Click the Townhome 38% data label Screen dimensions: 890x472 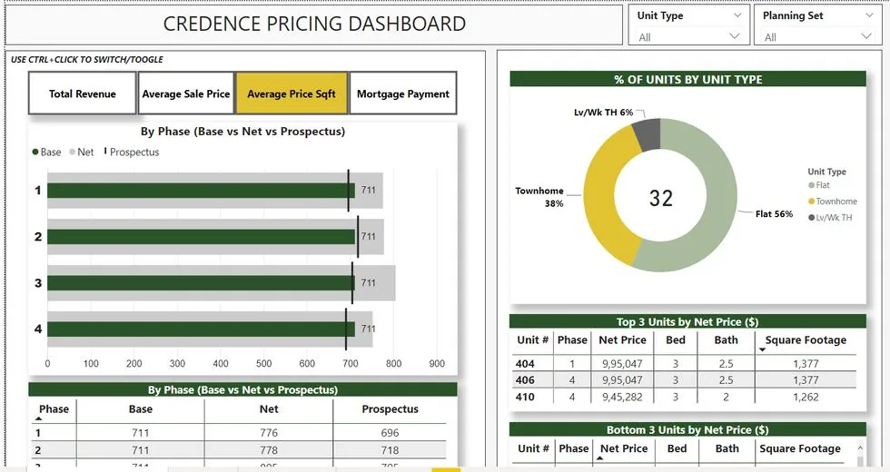(x=539, y=197)
